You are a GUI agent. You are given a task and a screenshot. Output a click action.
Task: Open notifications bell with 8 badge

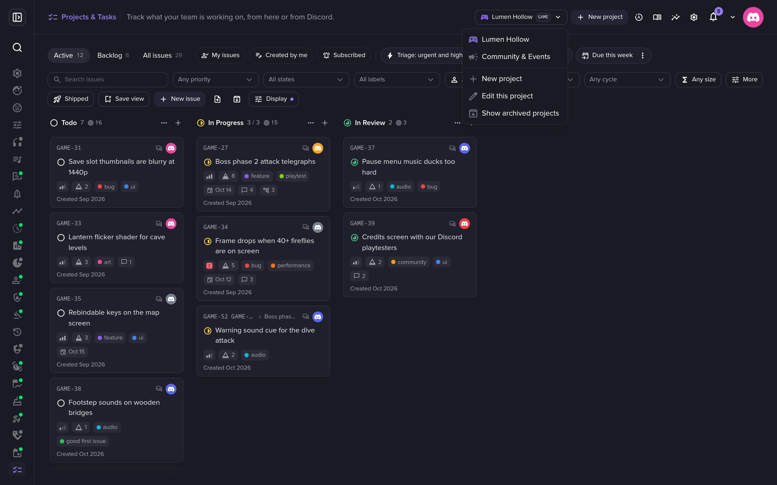(713, 17)
